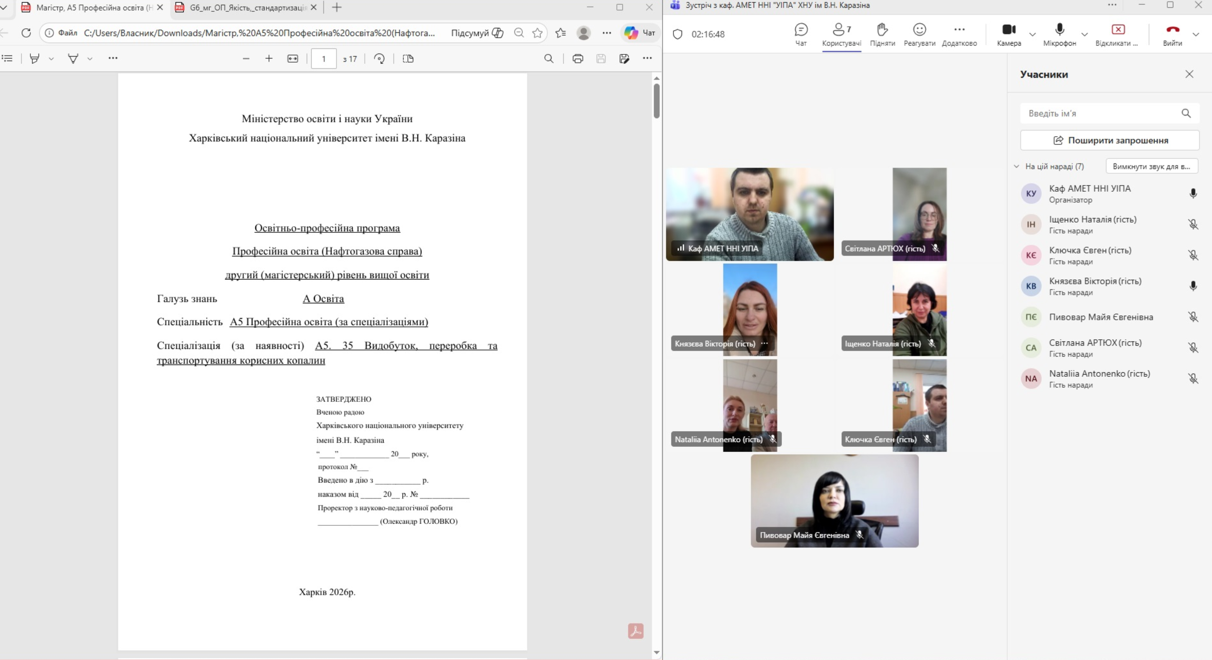This screenshot has height=660, width=1212.
Task: Open the Teams meeting Chat
Action: 801,34
